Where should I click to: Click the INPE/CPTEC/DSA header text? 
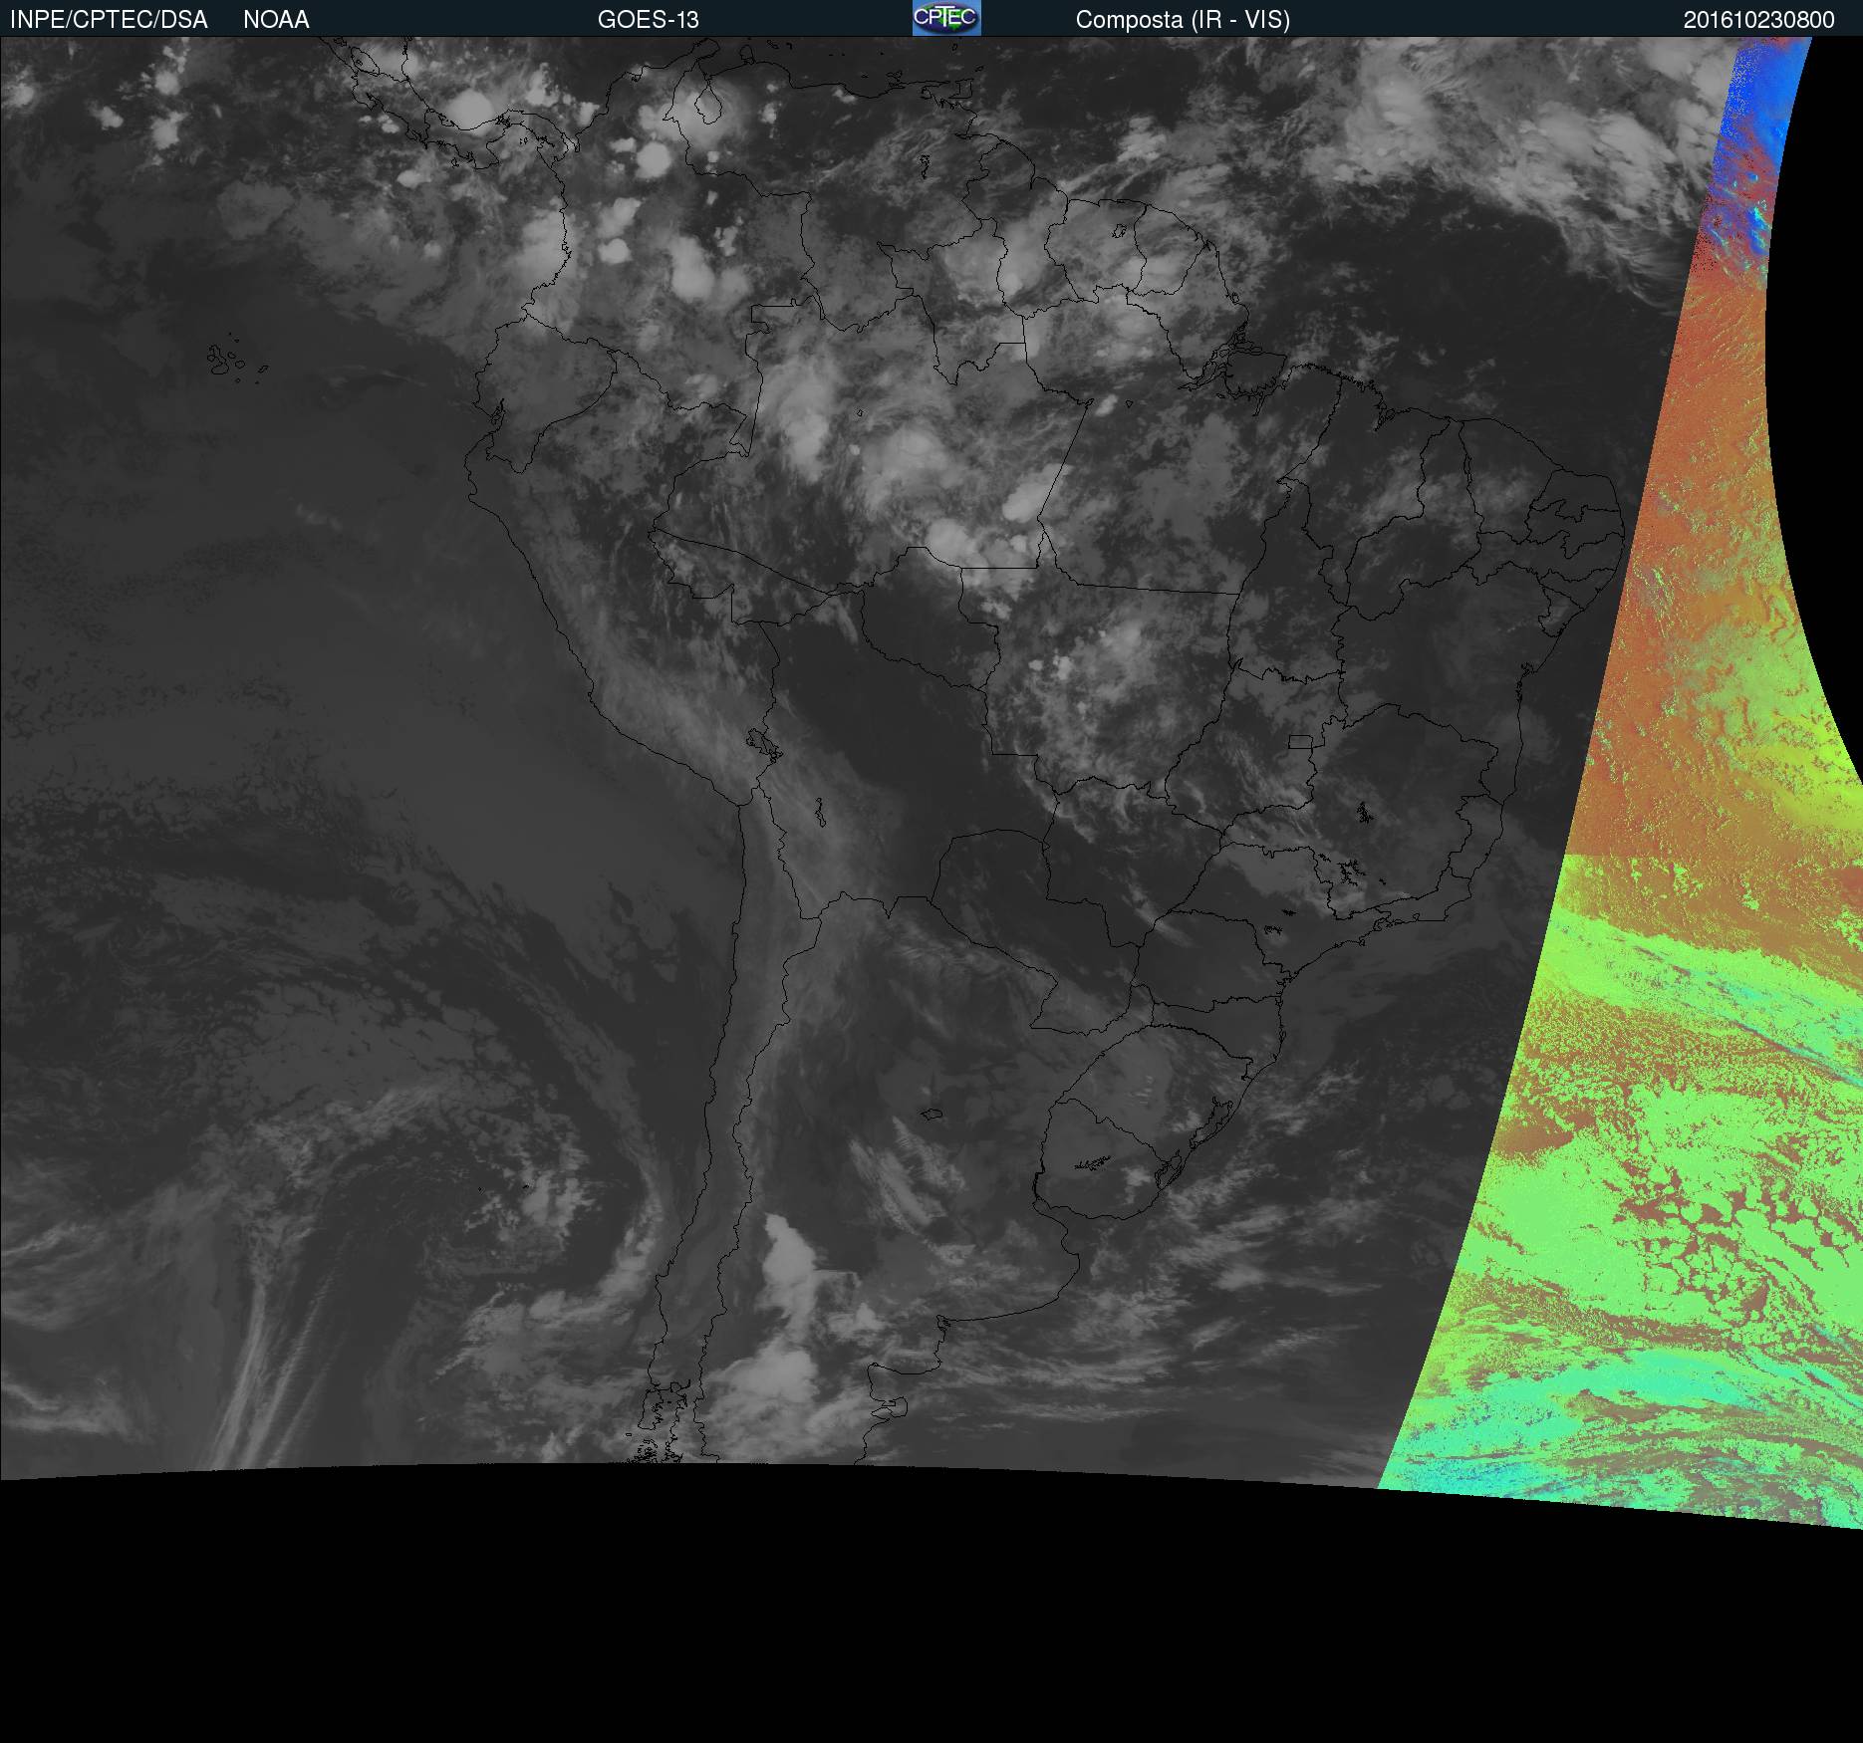[x=109, y=20]
